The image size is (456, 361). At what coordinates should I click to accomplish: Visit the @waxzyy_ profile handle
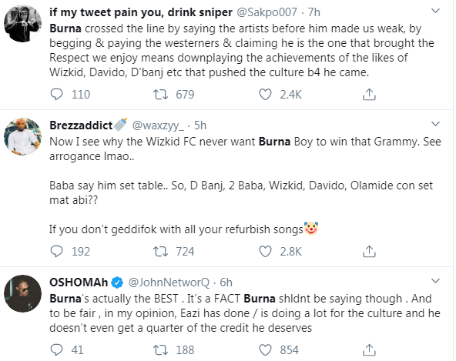158,125
